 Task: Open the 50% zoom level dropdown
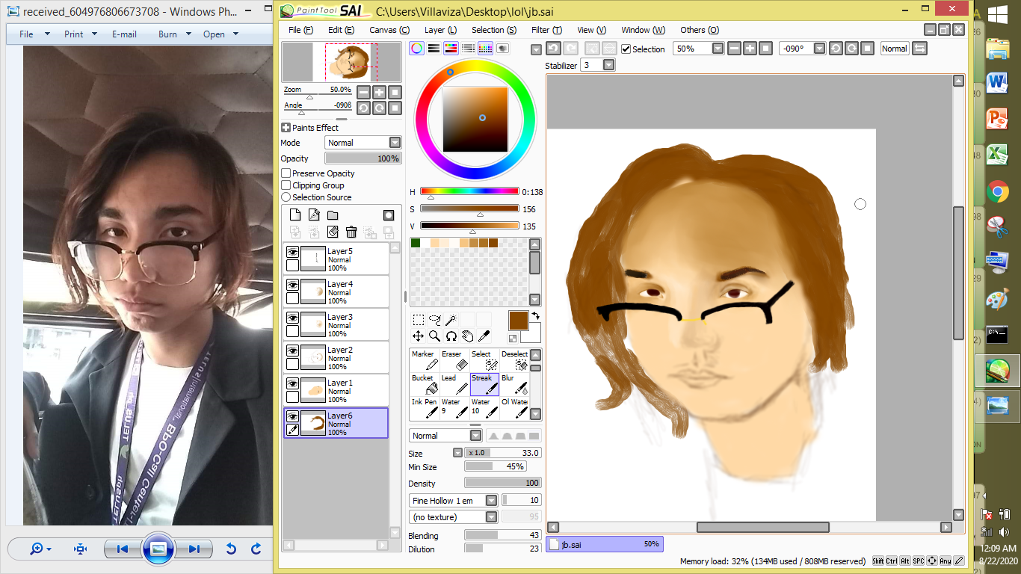(718, 49)
